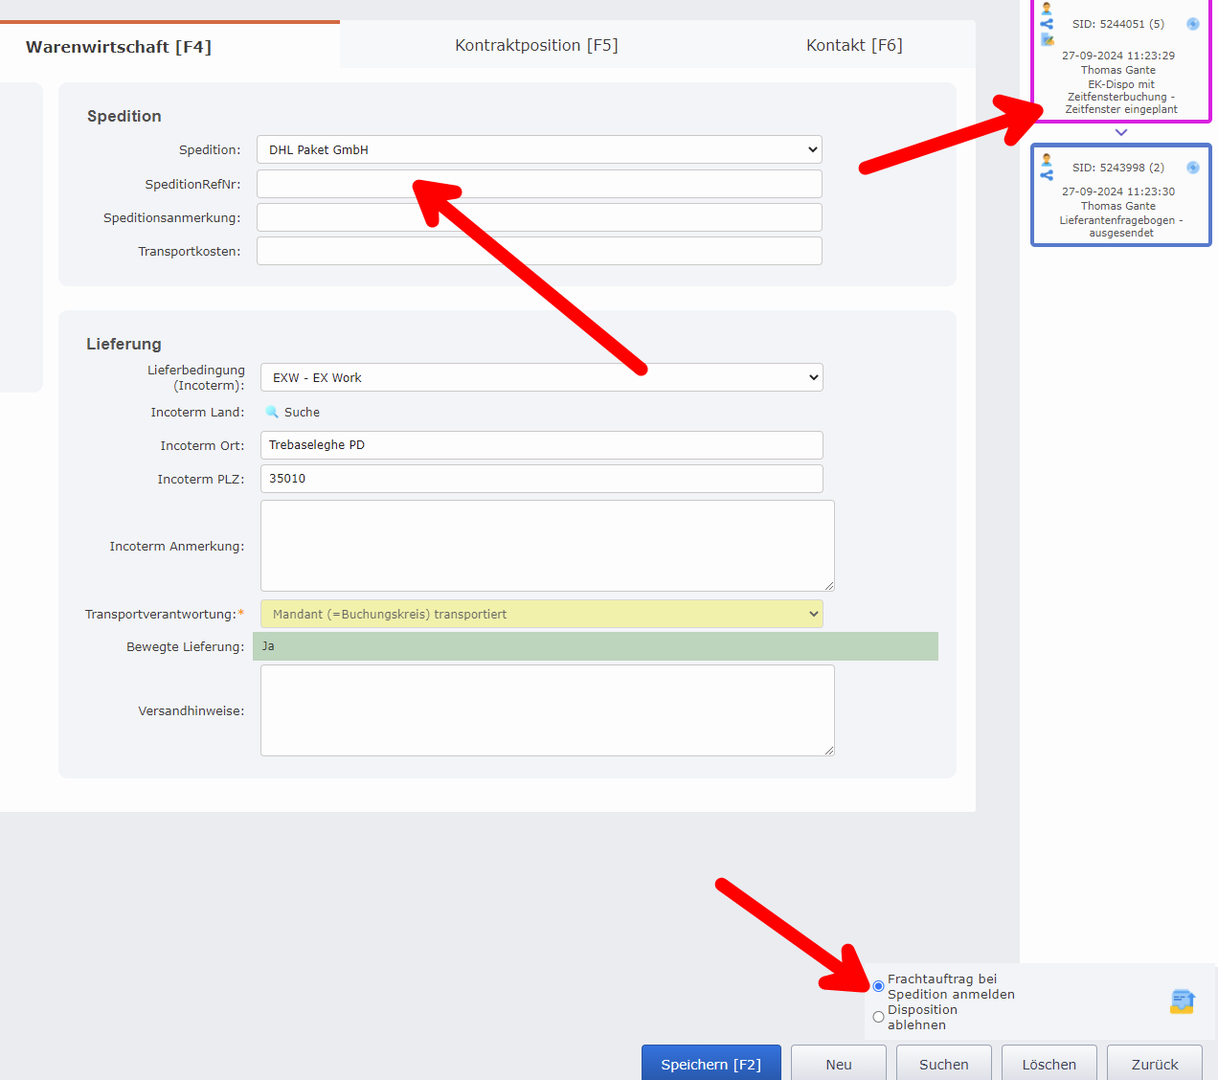Select Frachtauftrag bei Spedition anmelden option

point(878,986)
